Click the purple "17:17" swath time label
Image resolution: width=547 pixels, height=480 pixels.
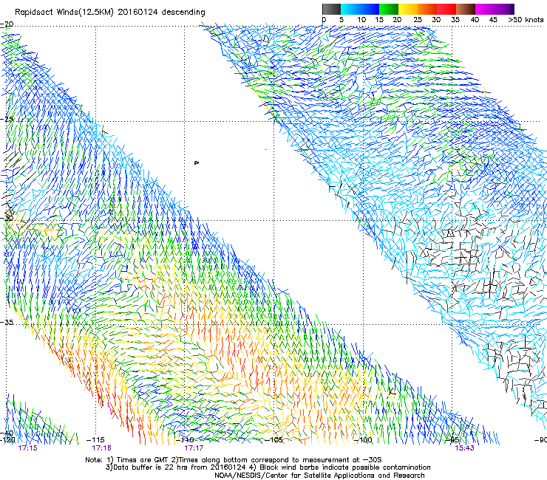coord(194,448)
